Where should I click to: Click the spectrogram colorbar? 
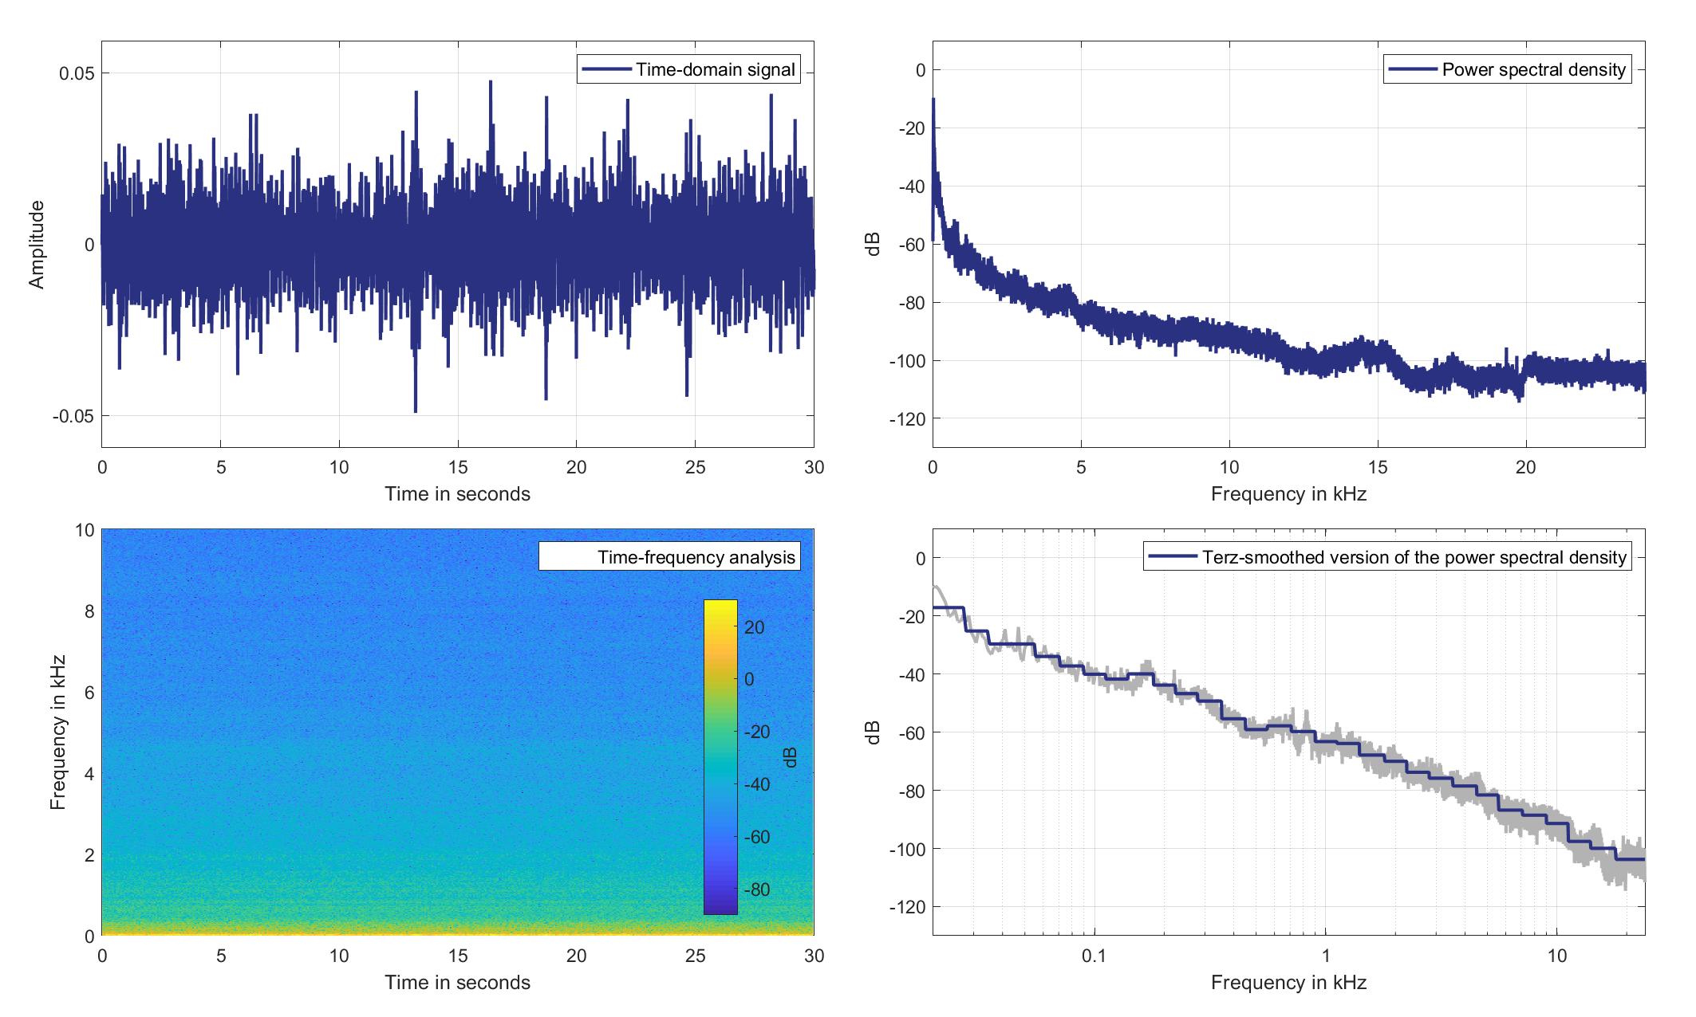click(720, 757)
